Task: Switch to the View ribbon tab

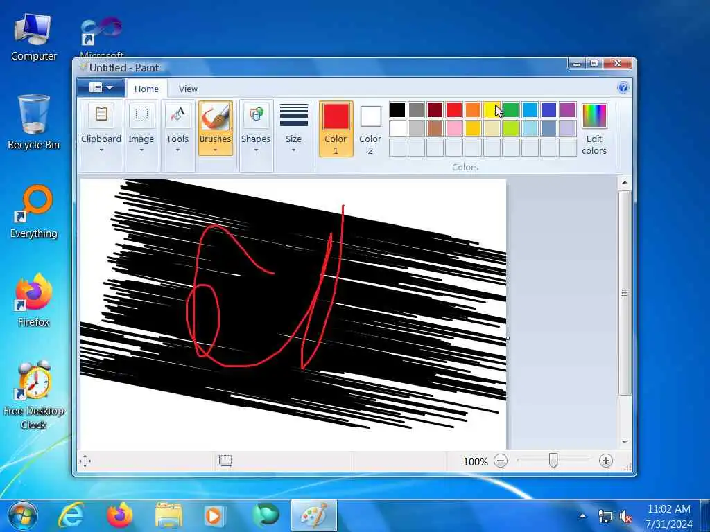Action: (188, 89)
